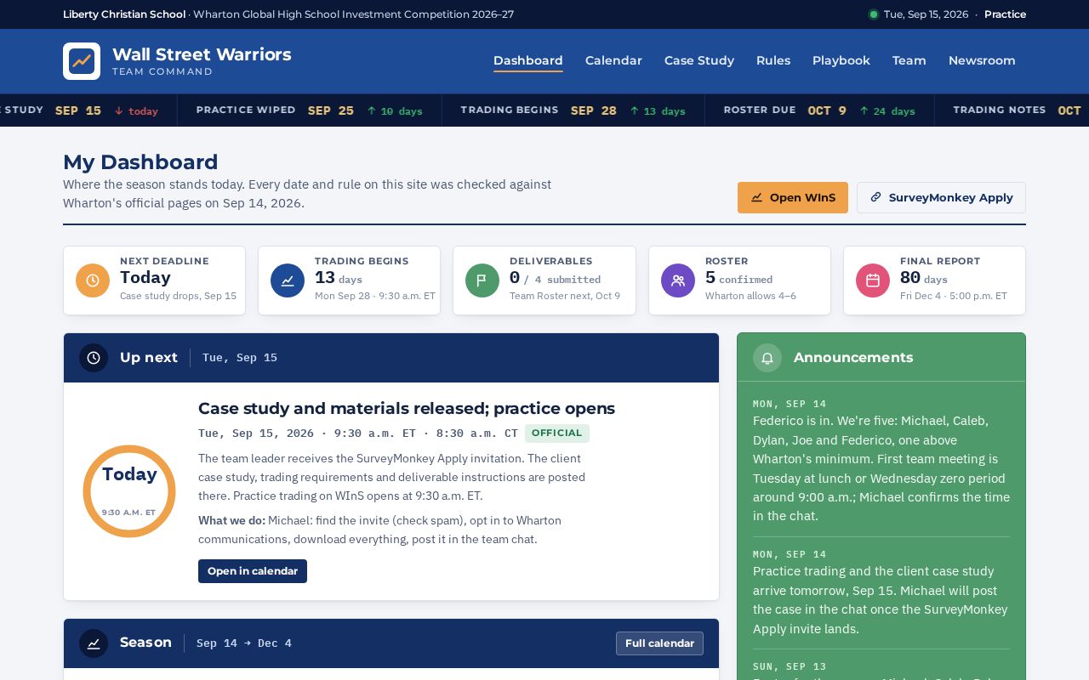Image resolution: width=1089 pixels, height=680 pixels.
Task: Open the Playbook page
Action: pos(841,60)
